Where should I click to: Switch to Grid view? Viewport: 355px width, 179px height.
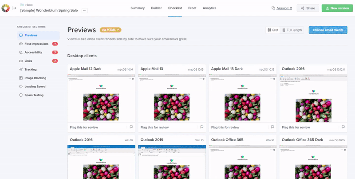pos(273,30)
